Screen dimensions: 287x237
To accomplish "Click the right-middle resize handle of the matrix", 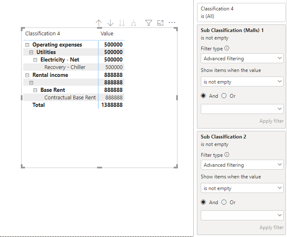I will (177, 98).
